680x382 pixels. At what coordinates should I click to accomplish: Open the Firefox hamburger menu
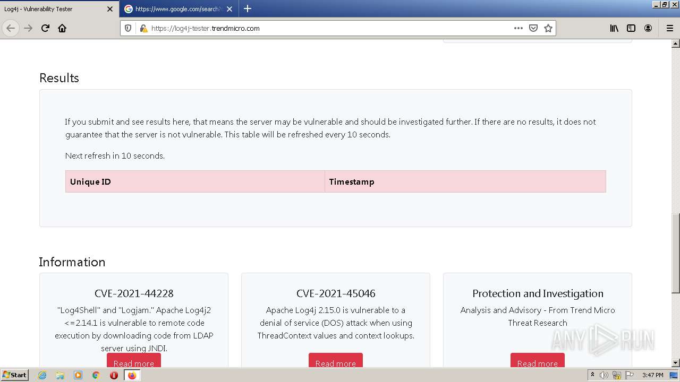tap(669, 28)
